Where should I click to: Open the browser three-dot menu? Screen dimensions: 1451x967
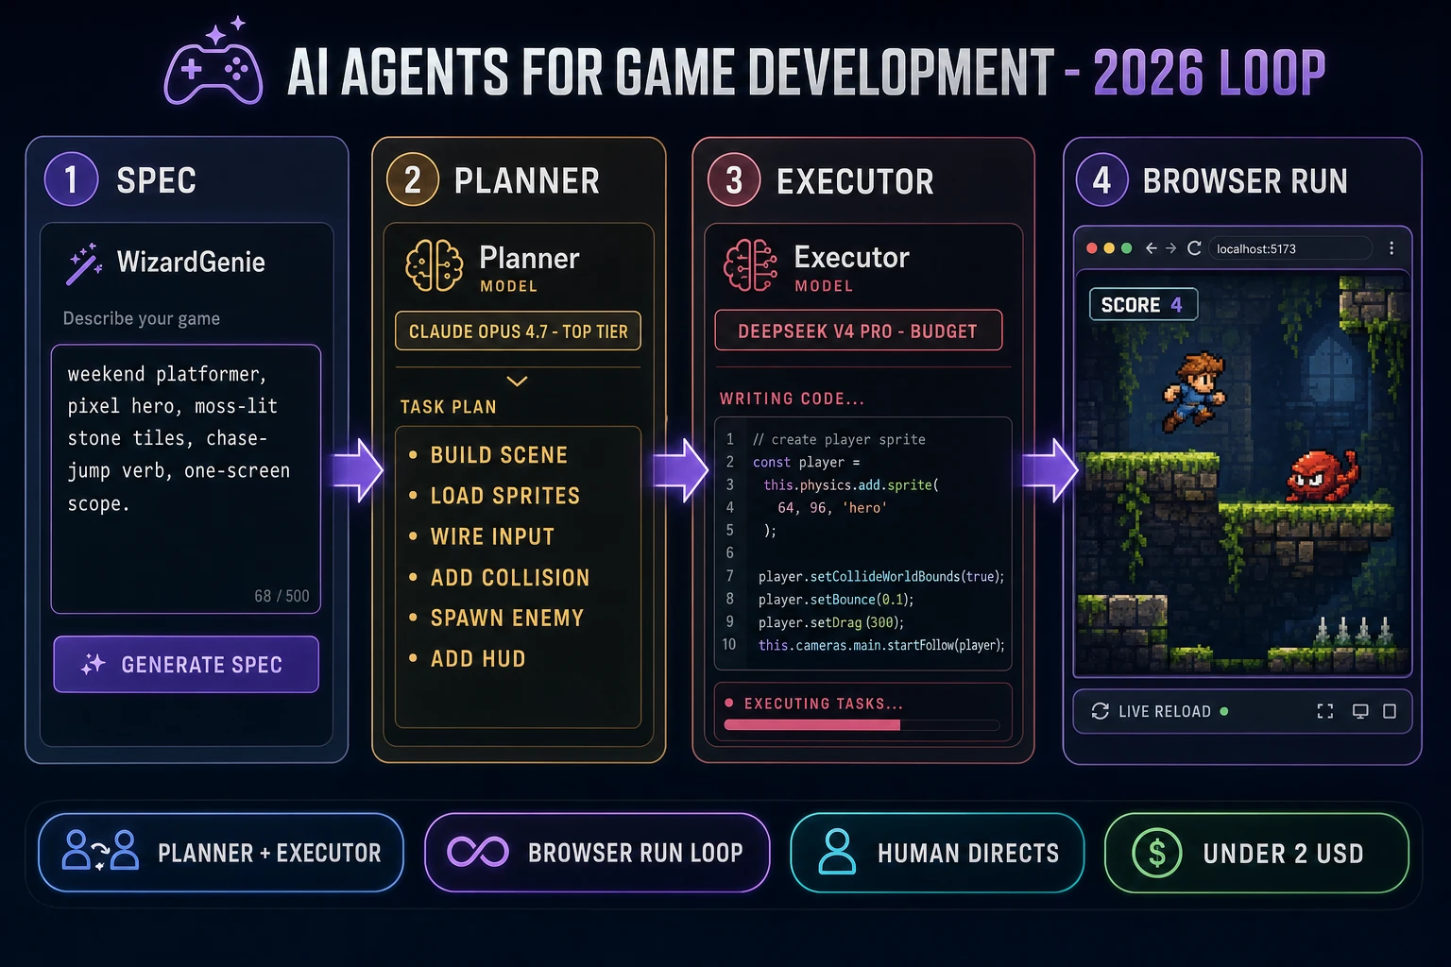1391,248
